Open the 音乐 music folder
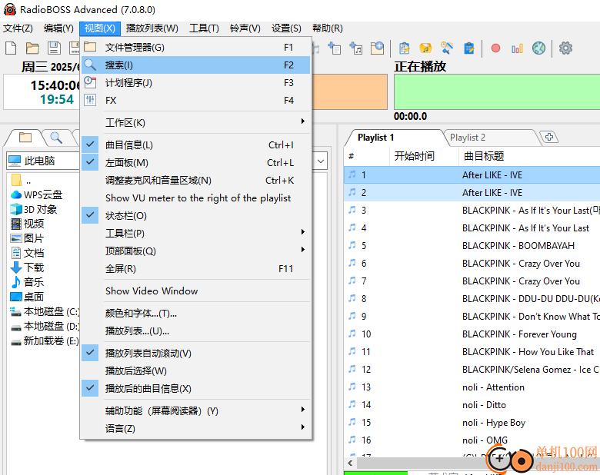 click(x=27, y=282)
